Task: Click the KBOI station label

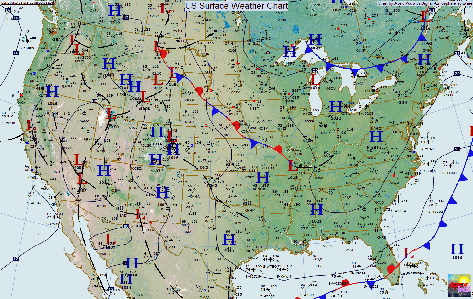Action: (87, 91)
